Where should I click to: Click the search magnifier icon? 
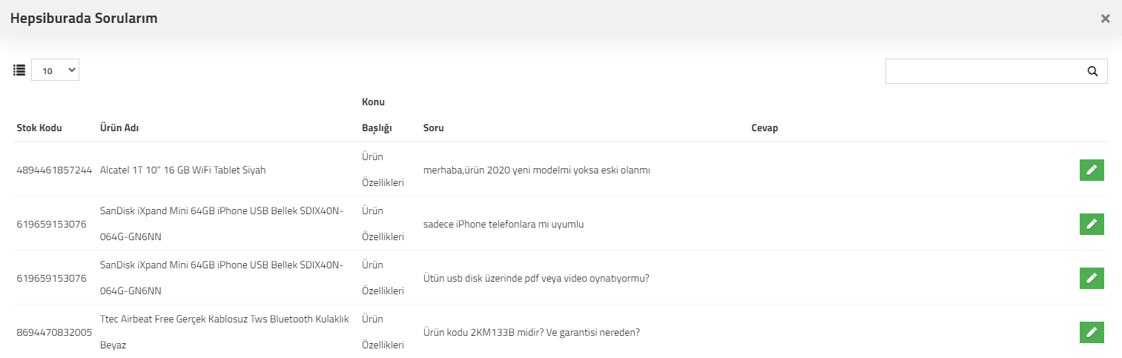1092,71
